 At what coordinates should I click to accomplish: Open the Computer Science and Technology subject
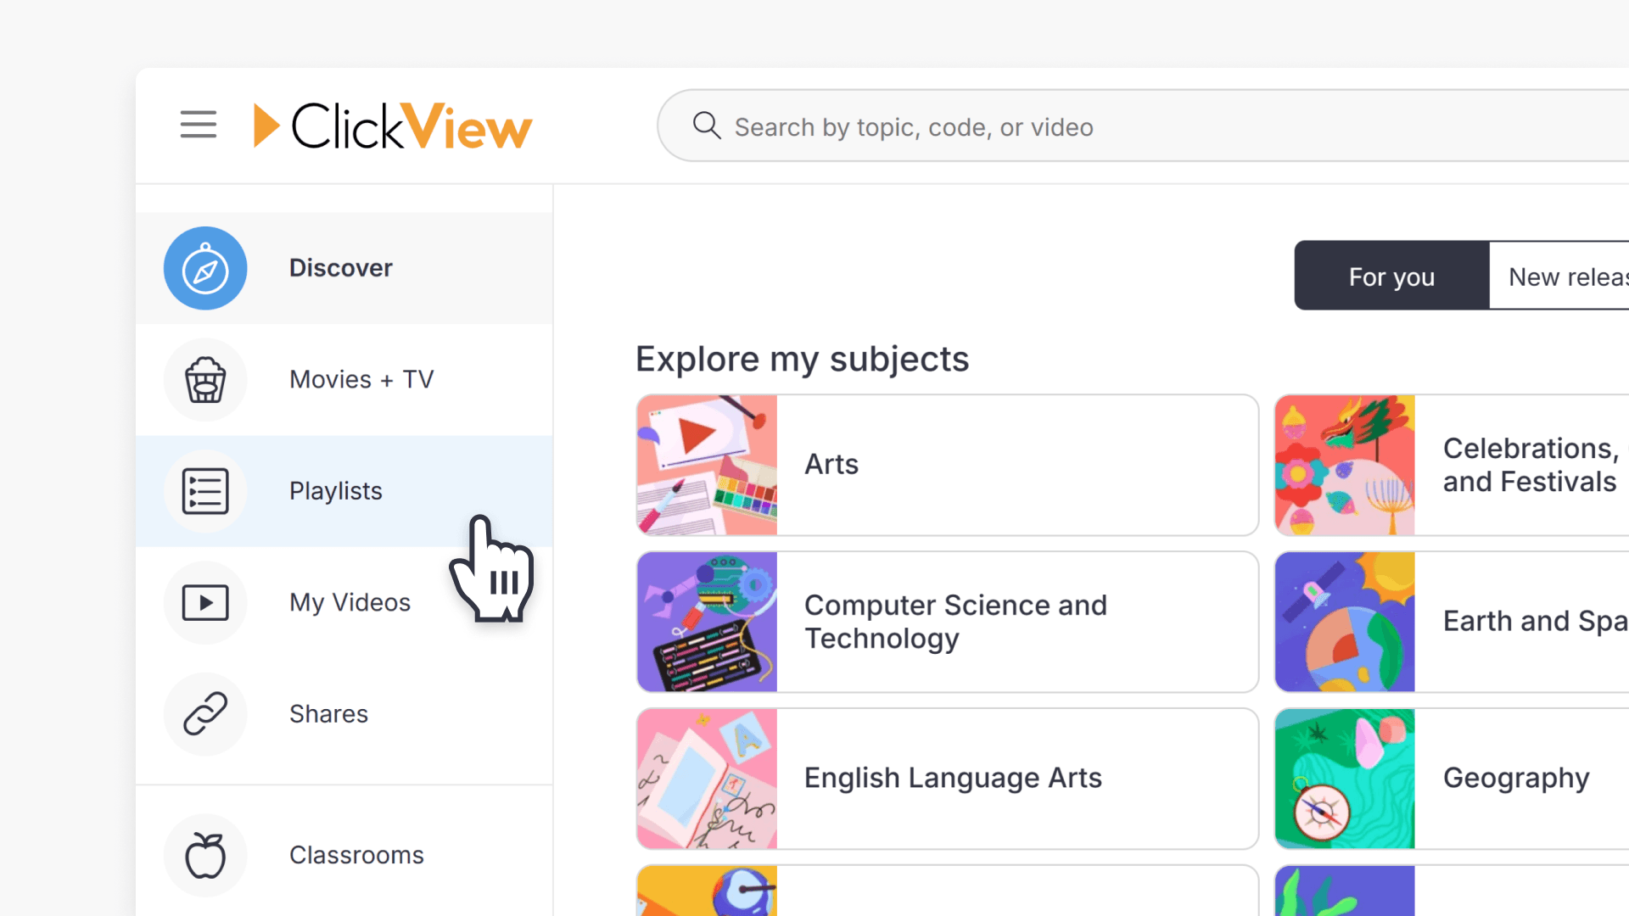coord(947,621)
